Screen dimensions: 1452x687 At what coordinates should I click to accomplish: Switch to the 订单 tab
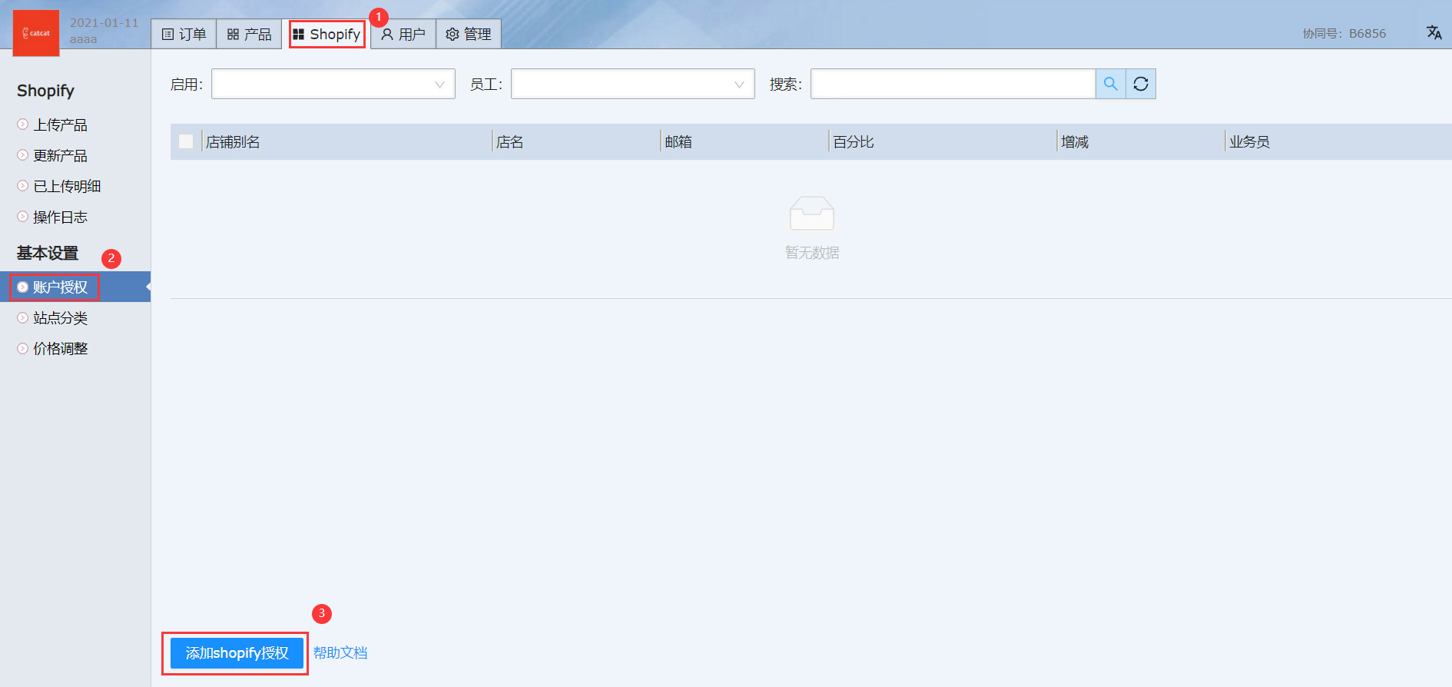coord(184,34)
